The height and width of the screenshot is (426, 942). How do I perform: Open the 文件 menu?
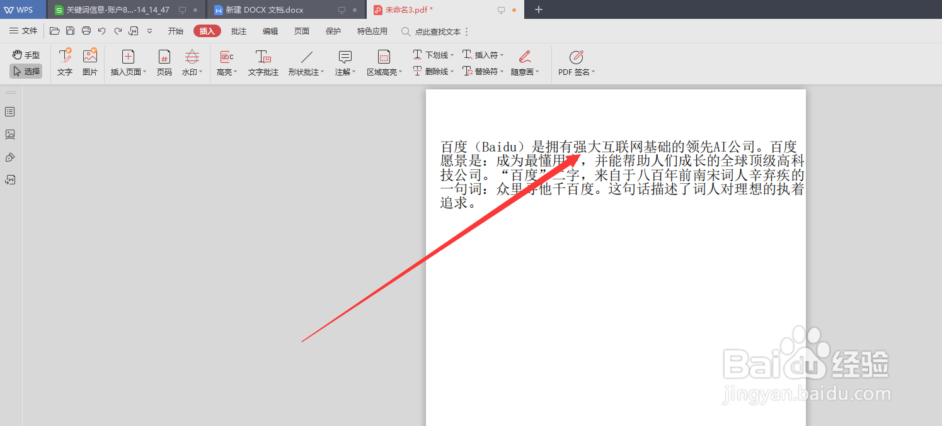(23, 31)
